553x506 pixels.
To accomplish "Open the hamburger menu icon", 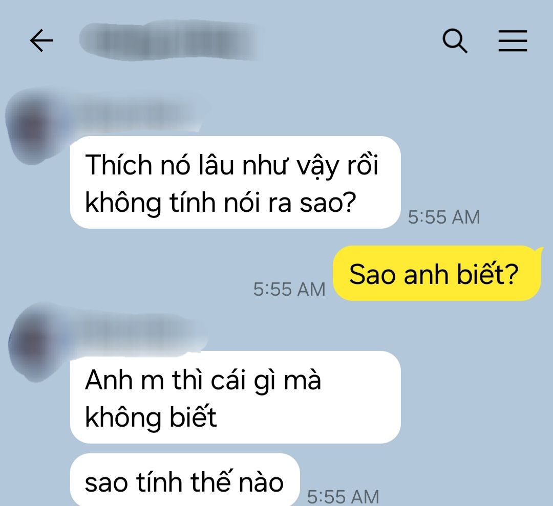I will coord(513,41).
